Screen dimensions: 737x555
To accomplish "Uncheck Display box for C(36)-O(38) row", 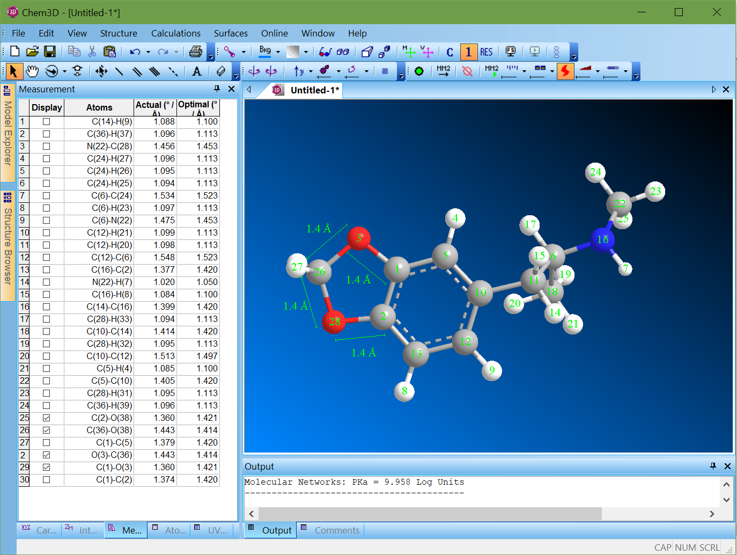I will pyautogui.click(x=47, y=430).
